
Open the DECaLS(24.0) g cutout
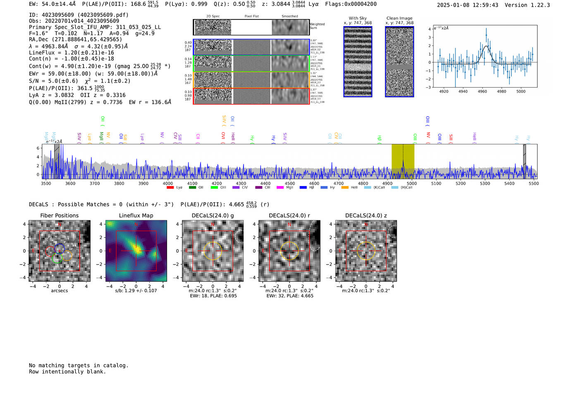tap(213, 251)
